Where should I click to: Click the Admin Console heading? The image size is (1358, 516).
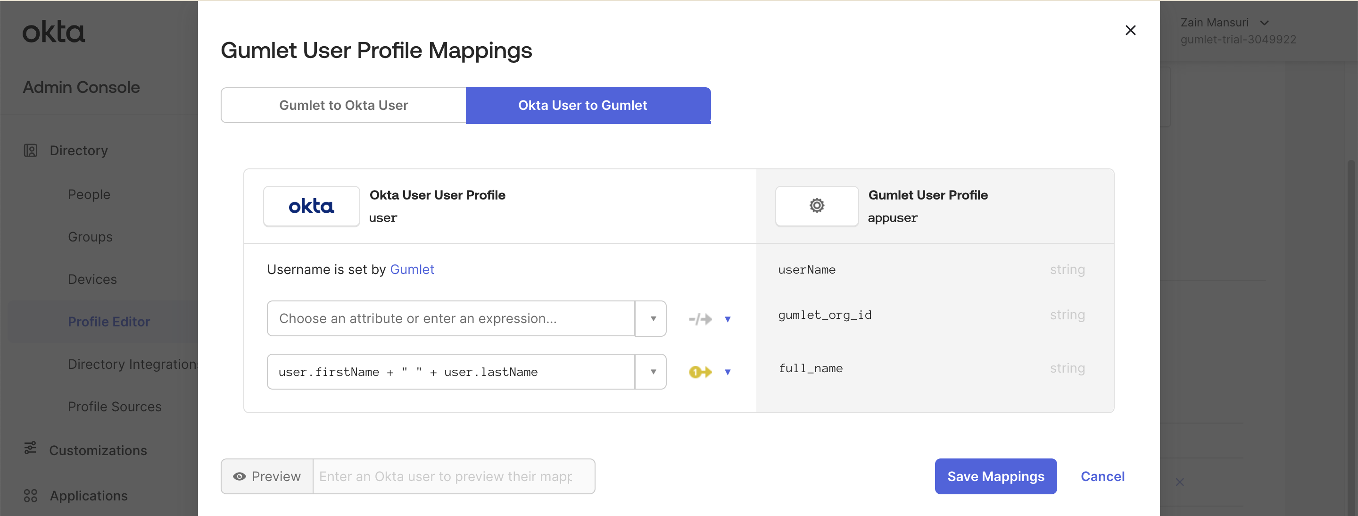pyautogui.click(x=81, y=87)
